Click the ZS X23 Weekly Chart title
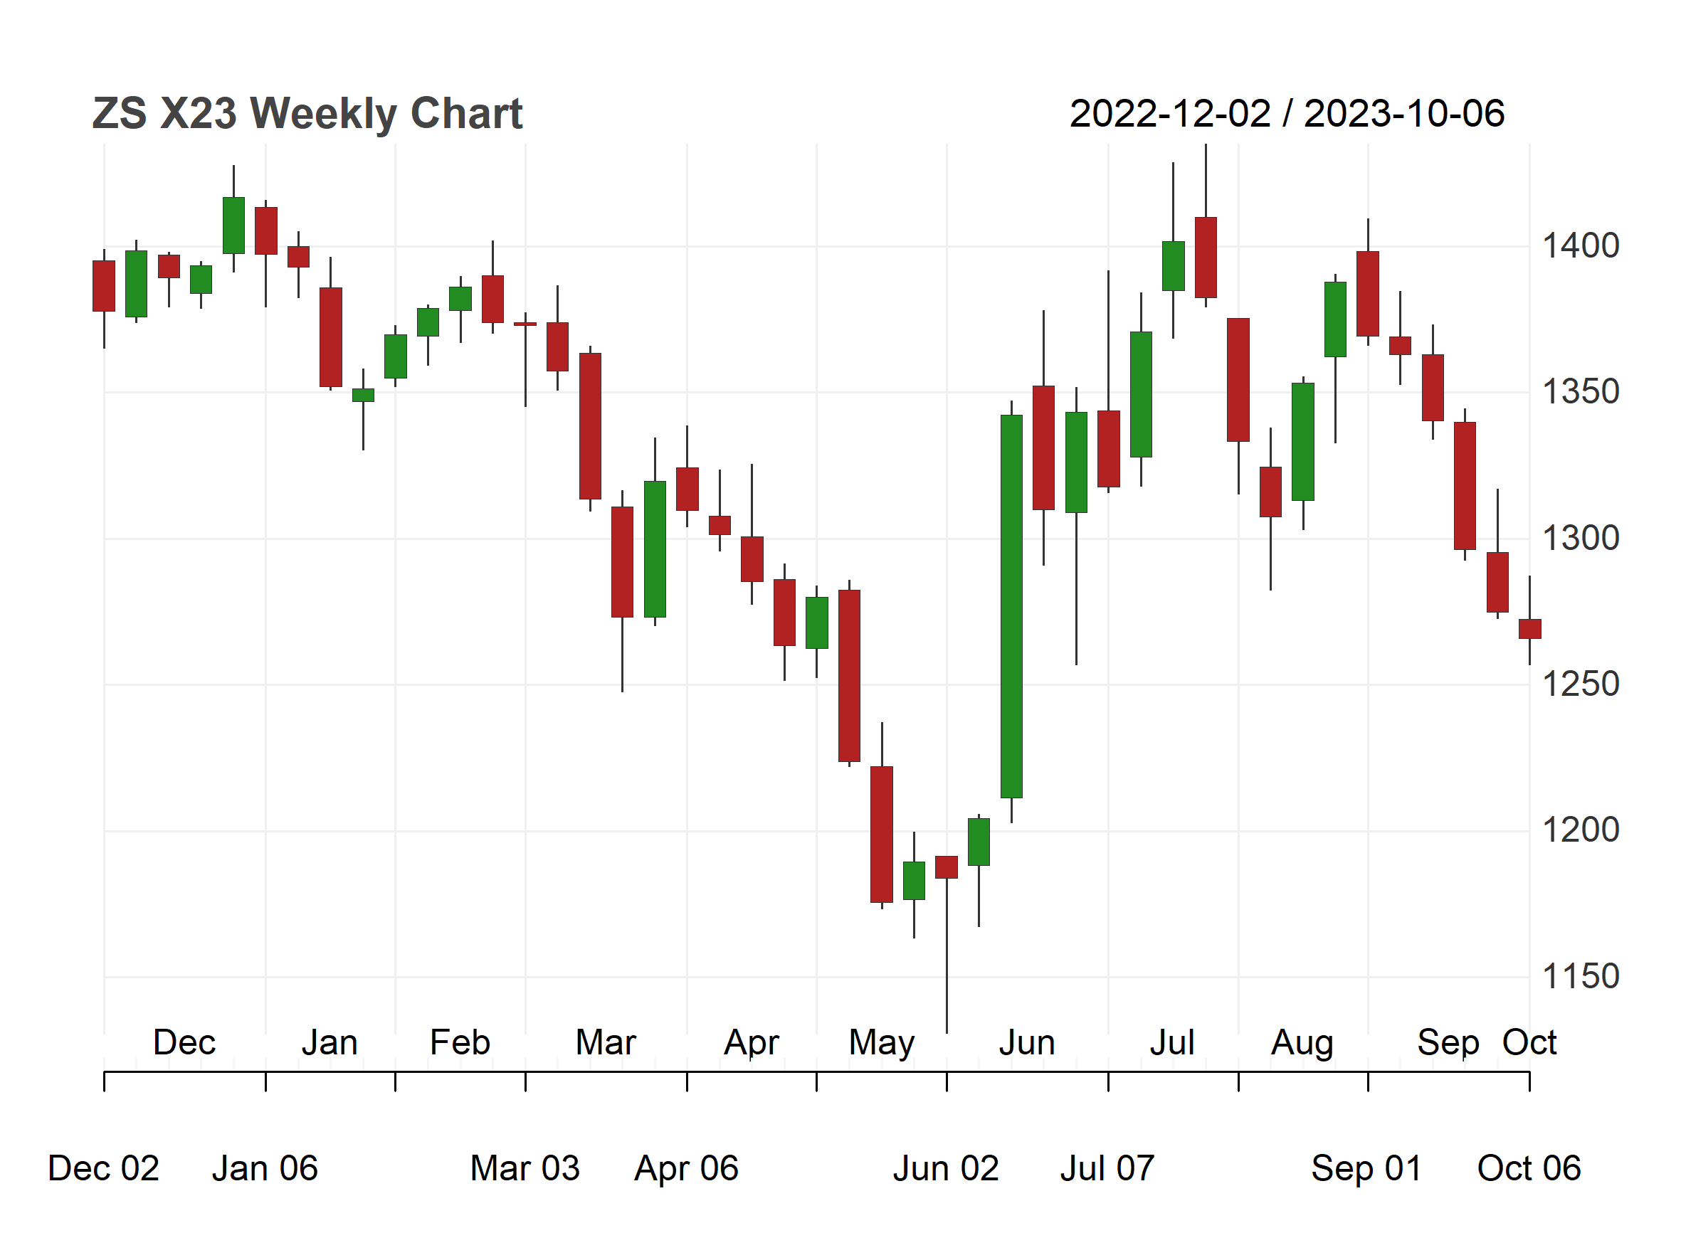Screen dimensions: 1681x1260 307,114
